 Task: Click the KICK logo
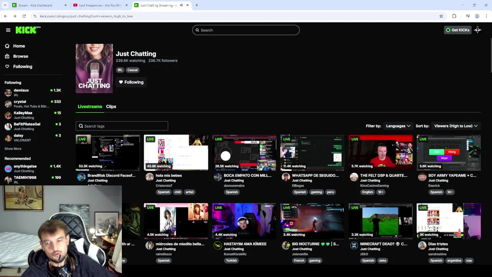[28, 30]
